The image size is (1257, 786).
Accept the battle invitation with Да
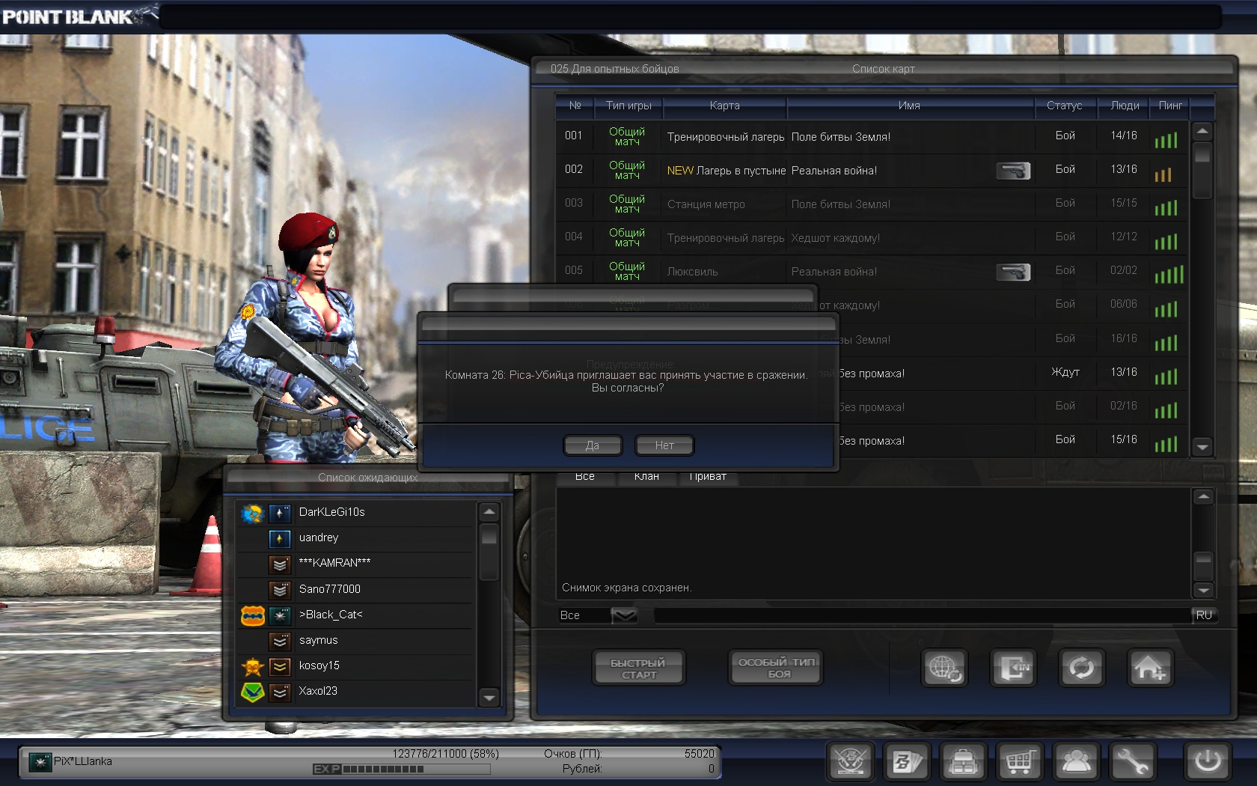pyautogui.click(x=592, y=445)
